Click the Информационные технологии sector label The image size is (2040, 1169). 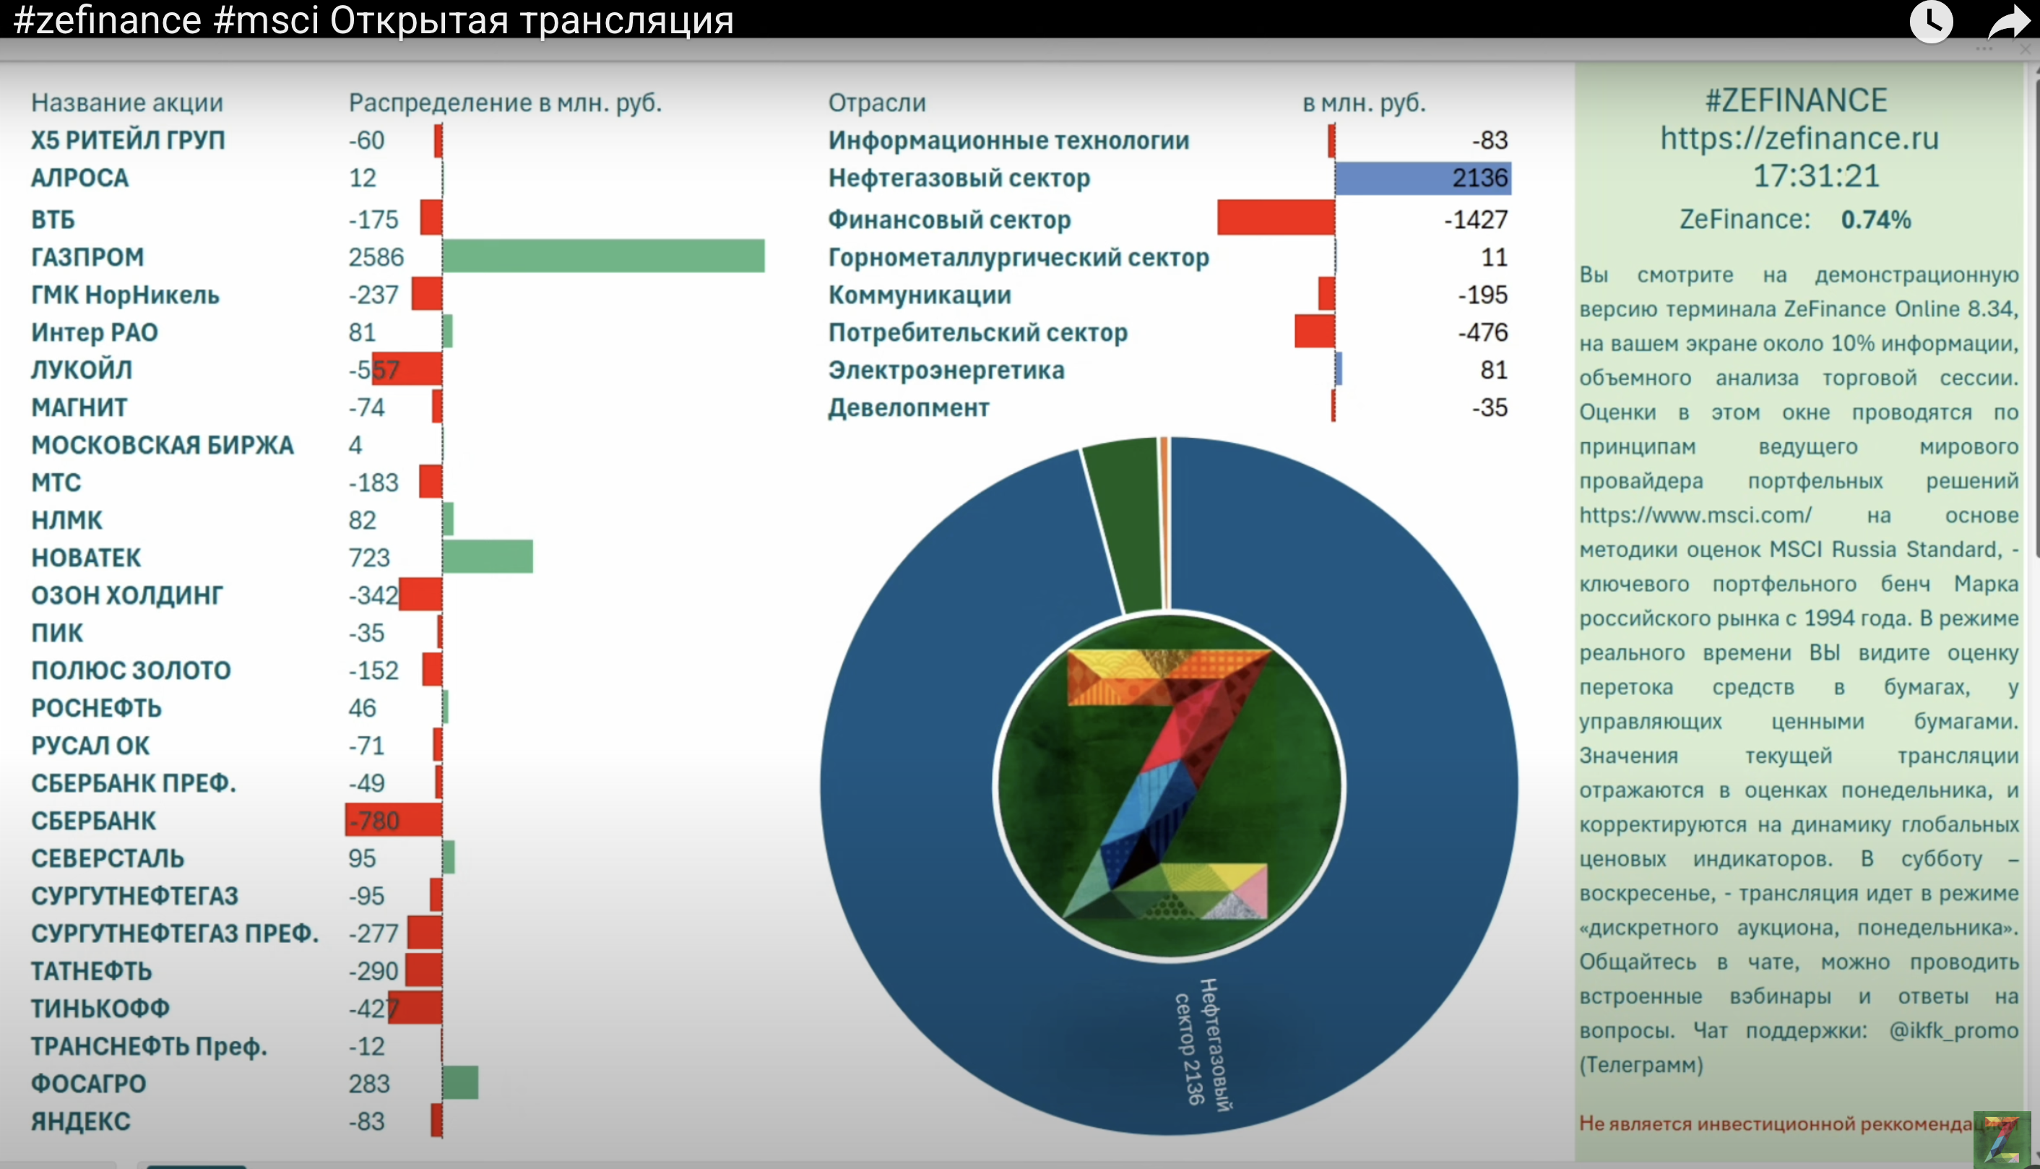(x=1008, y=140)
